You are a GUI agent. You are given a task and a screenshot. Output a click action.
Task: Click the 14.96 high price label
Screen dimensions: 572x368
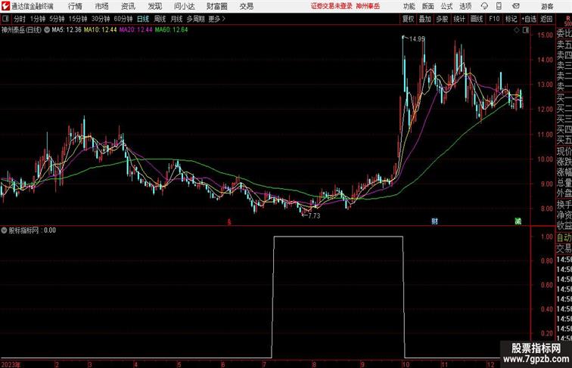pos(417,39)
